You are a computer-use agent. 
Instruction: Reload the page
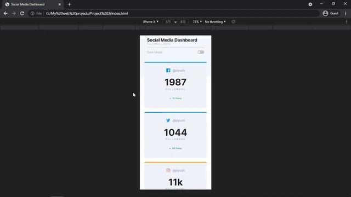pos(22,13)
